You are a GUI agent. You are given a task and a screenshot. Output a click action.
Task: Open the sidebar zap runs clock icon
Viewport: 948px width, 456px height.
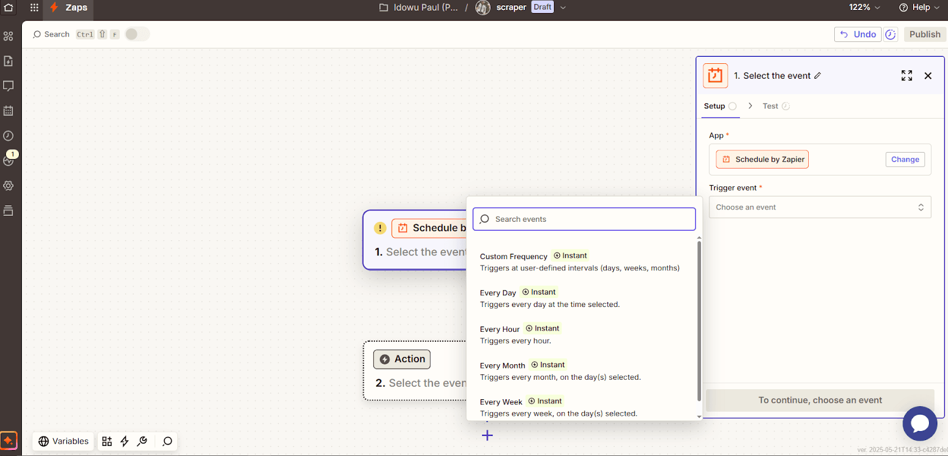(x=8, y=135)
